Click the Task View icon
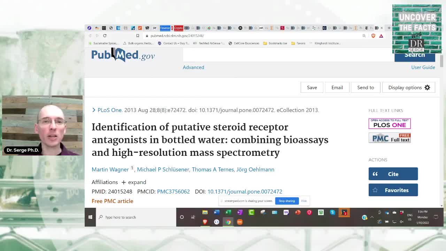 coord(193,217)
